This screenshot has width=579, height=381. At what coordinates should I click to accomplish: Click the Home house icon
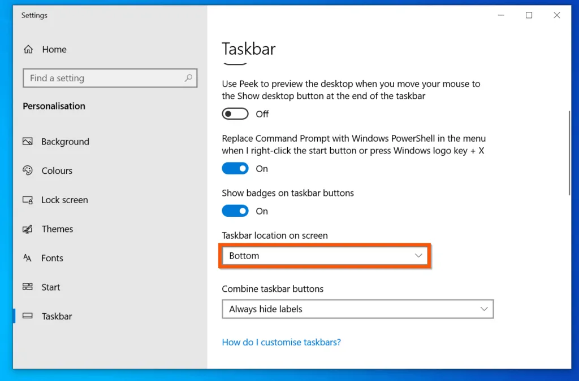point(28,50)
